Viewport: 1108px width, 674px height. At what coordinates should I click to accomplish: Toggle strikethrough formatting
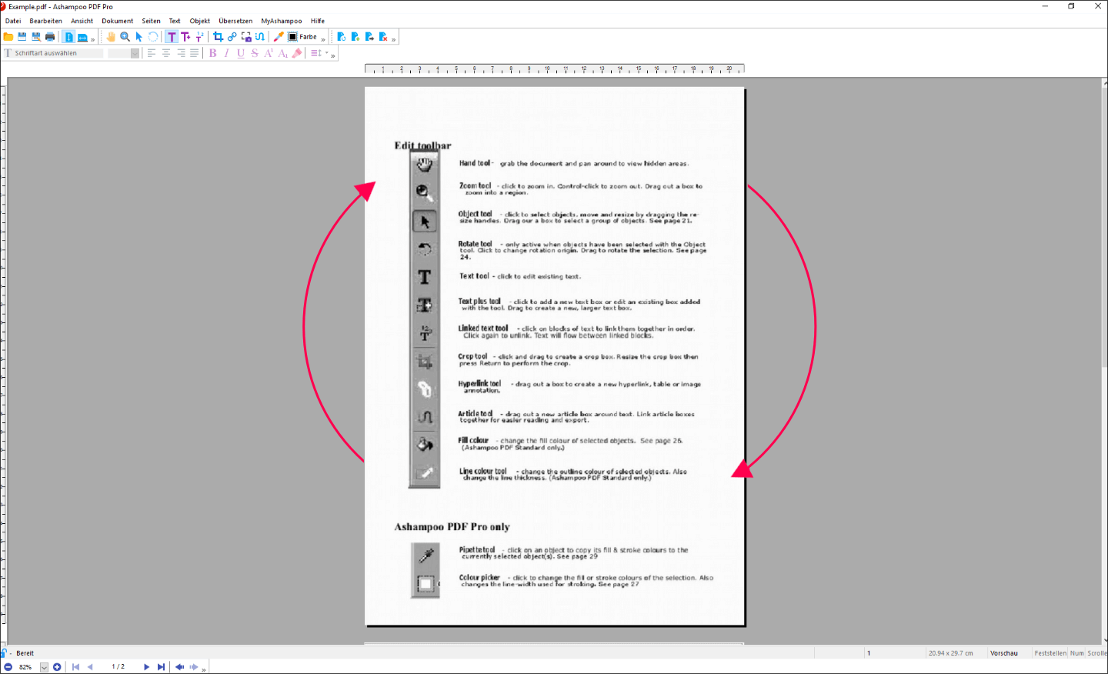255,53
